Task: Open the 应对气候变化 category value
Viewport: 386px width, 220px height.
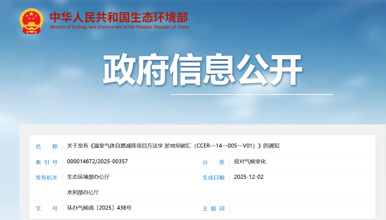Action: (x=250, y=161)
